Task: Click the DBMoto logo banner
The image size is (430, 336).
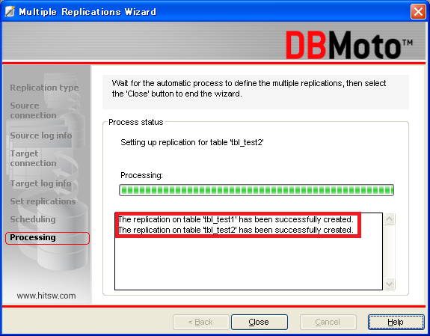Action: point(348,45)
